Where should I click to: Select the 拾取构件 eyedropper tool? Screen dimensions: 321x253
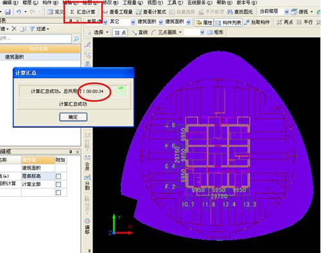pyautogui.click(x=257, y=22)
